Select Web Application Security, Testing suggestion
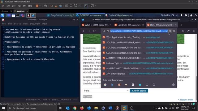 tap(139, 37)
